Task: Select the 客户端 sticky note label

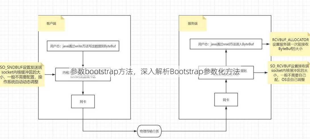Action: click(51, 23)
